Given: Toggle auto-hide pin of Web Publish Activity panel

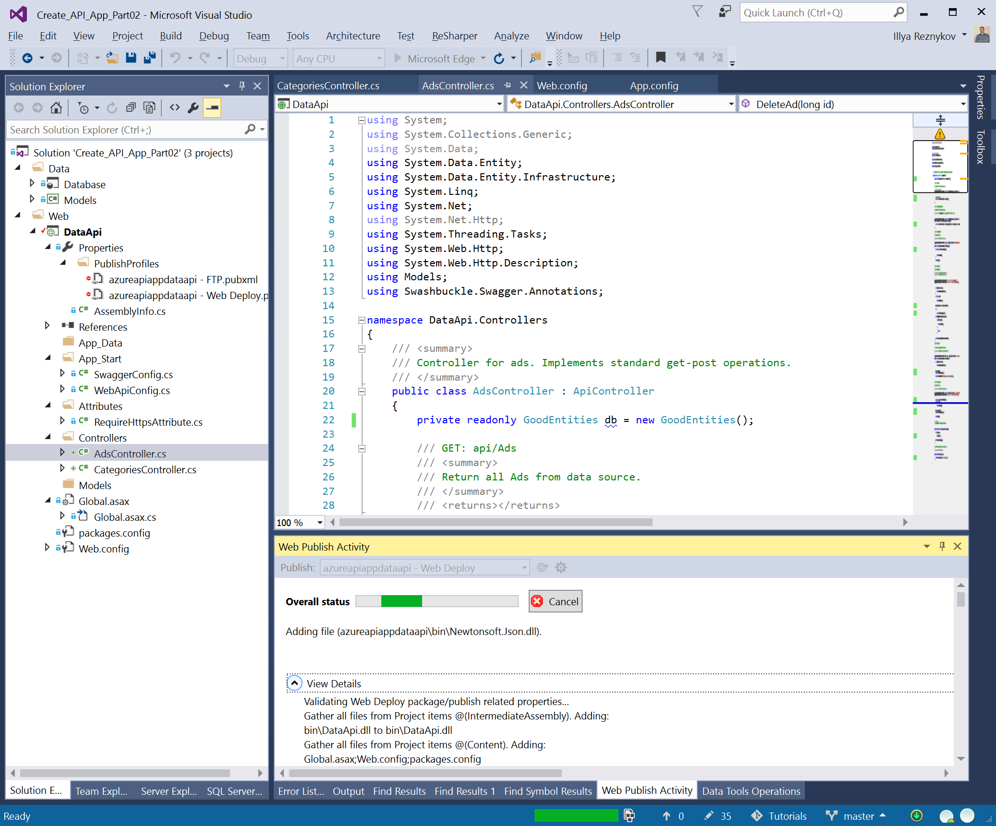Looking at the screenshot, I should [942, 546].
